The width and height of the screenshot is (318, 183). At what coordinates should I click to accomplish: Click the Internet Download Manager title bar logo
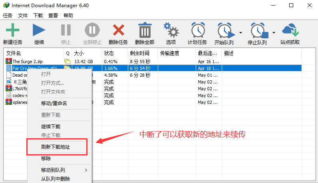6,5
